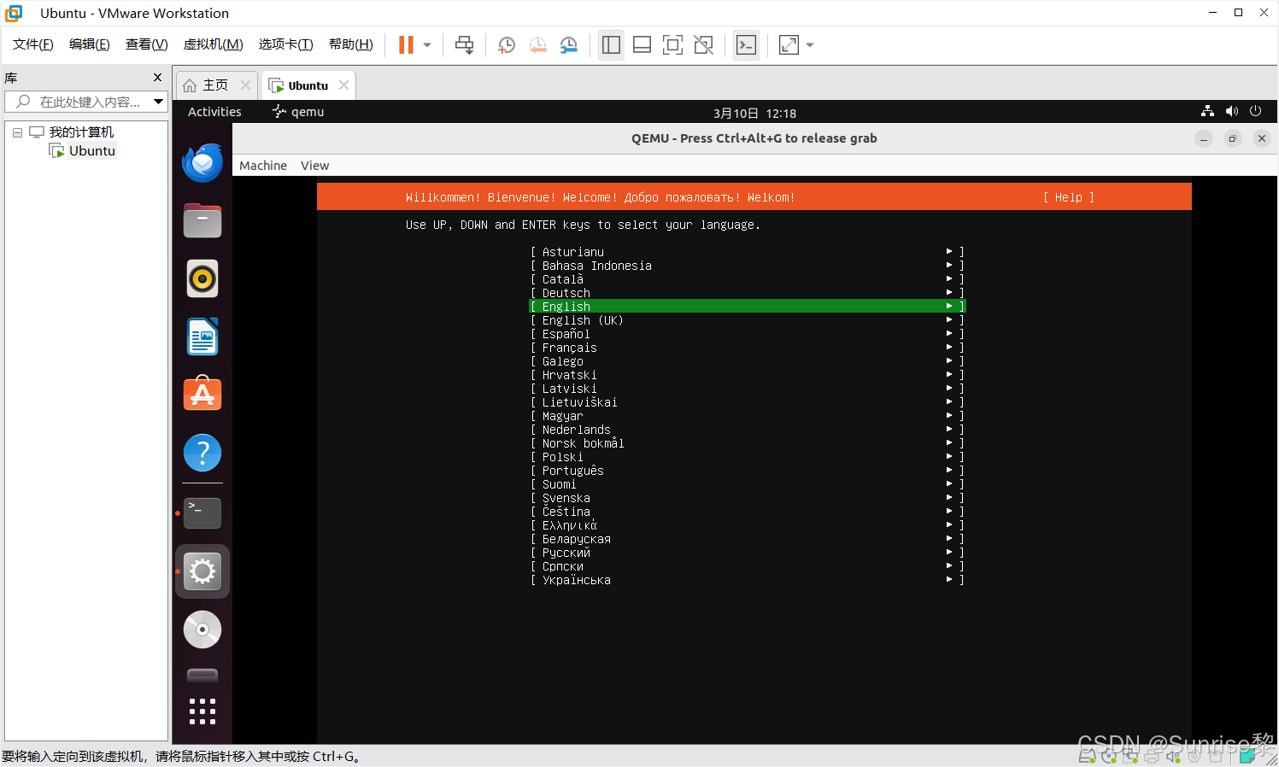Send Ctrl+Alt+Del to the virtual machine

(x=464, y=45)
